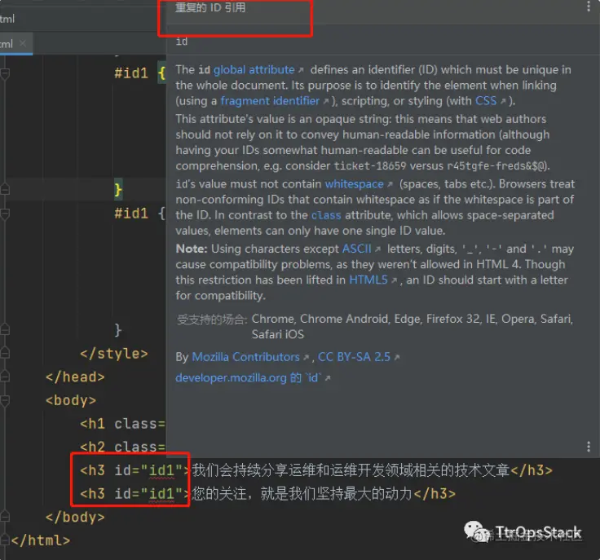Click the class attribute link
Viewport: 600px width, 560px height.
point(326,215)
